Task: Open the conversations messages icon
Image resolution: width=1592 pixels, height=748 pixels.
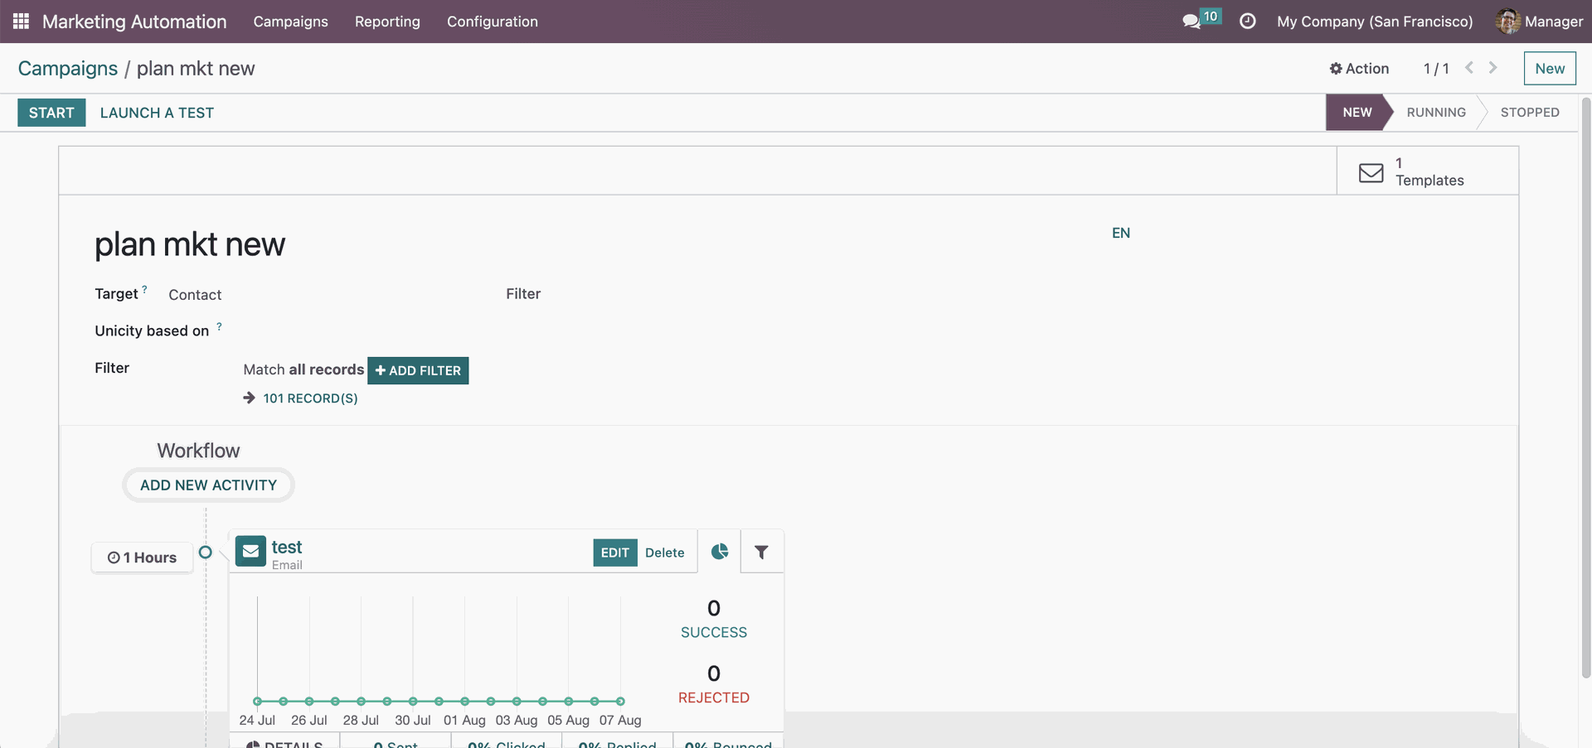Action: point(1192,22)
